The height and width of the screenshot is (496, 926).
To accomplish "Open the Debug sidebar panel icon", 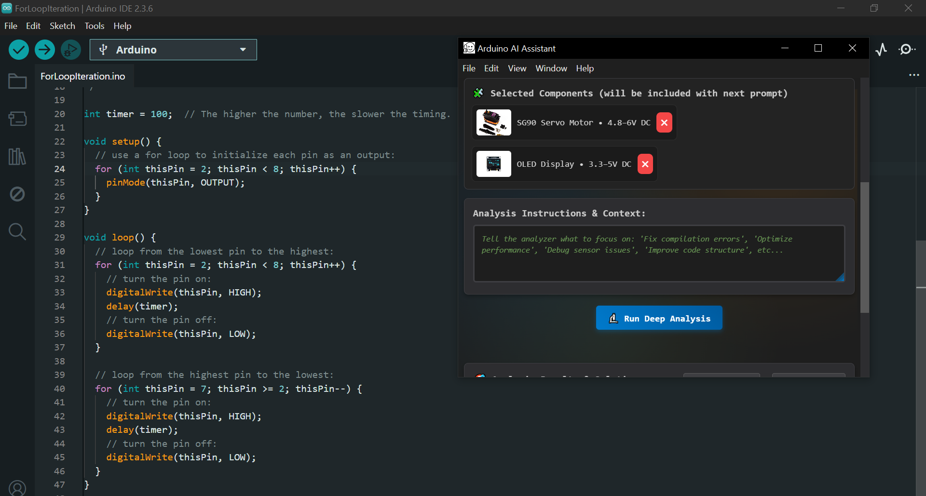I will tap(17, 194).
